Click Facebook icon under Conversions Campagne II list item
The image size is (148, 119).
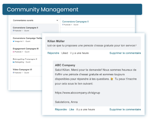[13, 31]
